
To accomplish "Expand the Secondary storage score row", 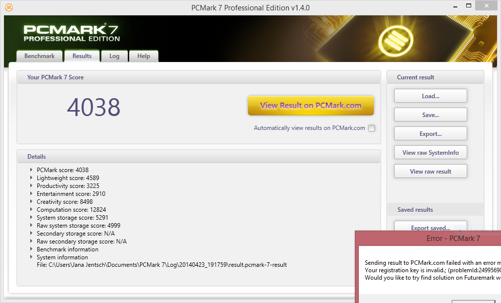I will [31, 233].
